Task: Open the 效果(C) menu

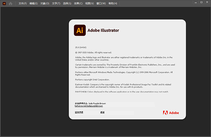Action: [78, 4]
